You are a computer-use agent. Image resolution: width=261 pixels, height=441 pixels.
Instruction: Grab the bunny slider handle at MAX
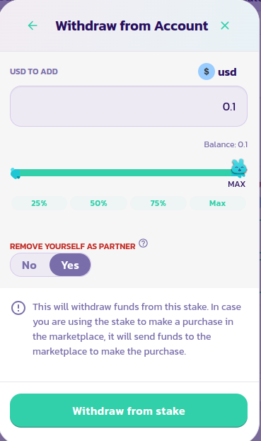pos(239,168)
